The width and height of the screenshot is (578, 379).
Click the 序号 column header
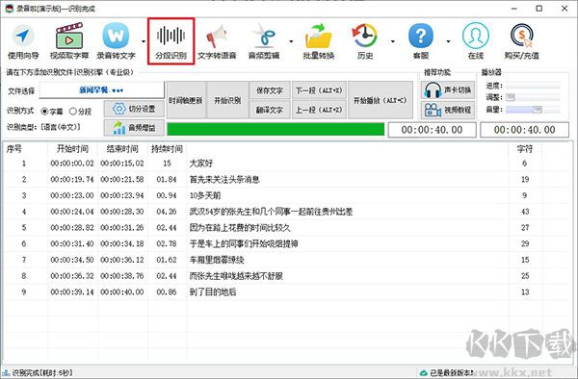tap(14, 149)
